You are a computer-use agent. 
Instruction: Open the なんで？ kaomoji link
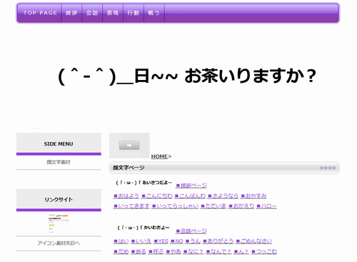pyautogui.click(x=218, y=251)
